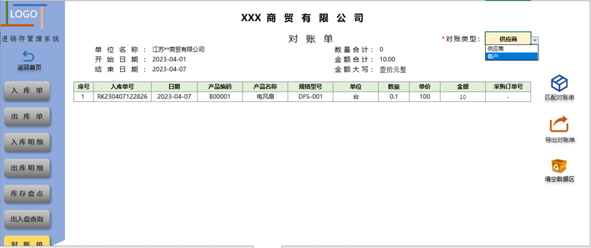Click the return-to-home arrow icon
Screen dimensions: 591x248
click(x=29, y=57)
